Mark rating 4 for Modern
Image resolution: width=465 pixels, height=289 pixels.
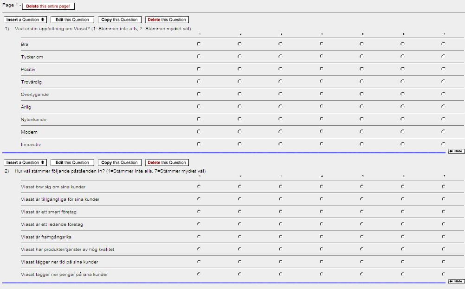coord(321,131)
